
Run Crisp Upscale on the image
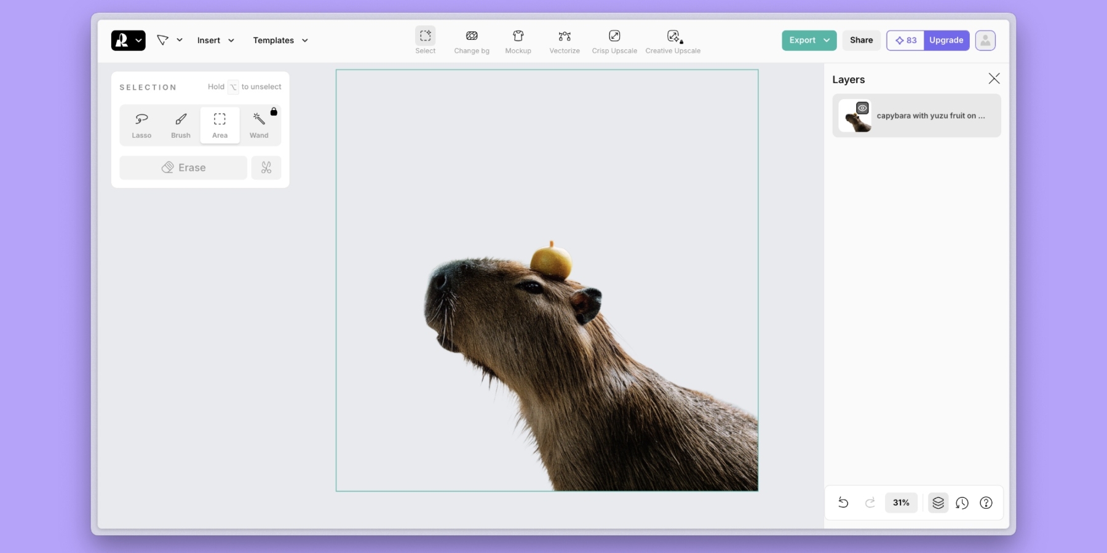tap(614, 41)
